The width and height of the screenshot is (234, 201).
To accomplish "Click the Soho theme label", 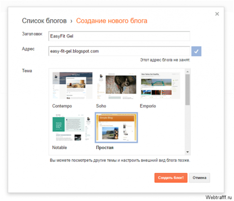I will point(101,106).
